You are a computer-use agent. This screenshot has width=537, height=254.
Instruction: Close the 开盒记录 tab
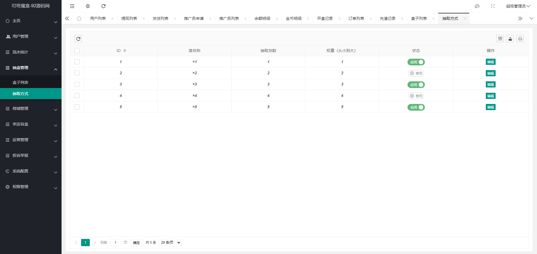pos(340,18)
